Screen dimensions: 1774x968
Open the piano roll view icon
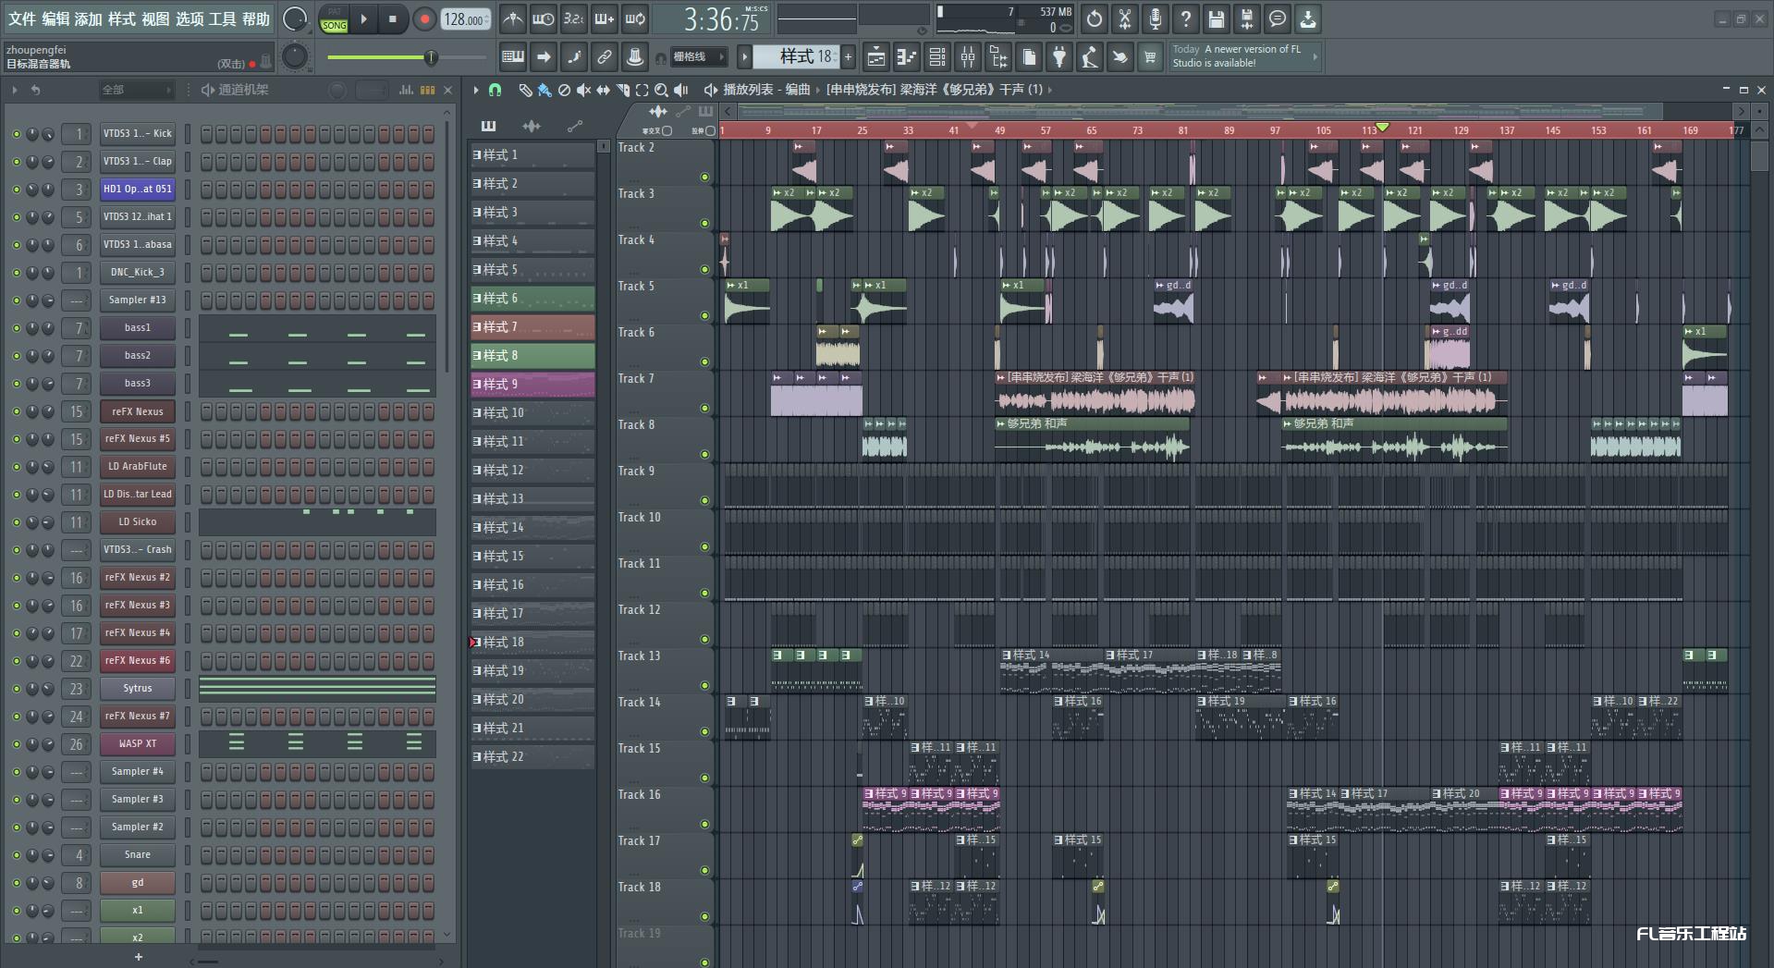907,57
